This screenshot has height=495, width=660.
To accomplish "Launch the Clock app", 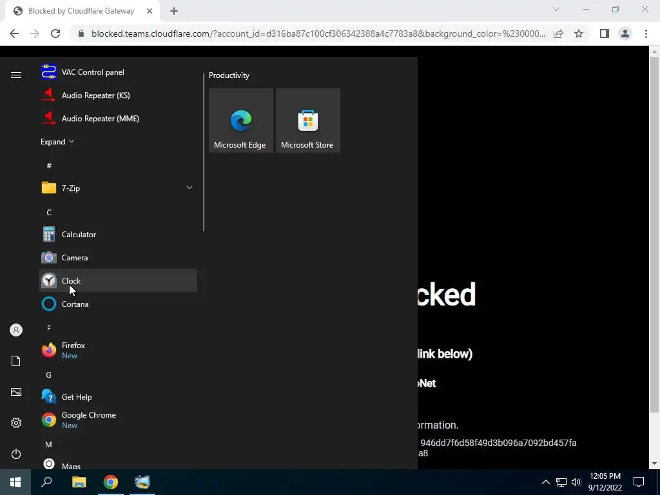I will coord(118,281).
